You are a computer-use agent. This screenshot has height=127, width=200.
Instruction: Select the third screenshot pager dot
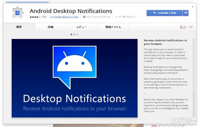(77, 34)
